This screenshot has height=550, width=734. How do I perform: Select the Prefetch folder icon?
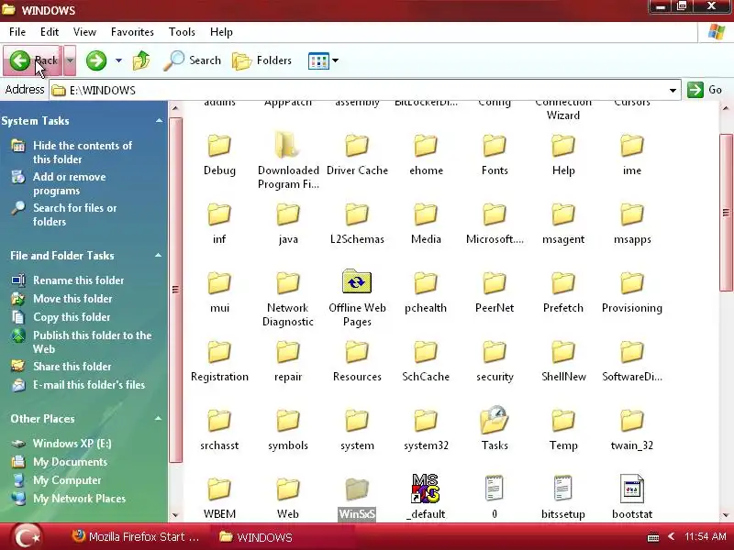click(563, 283)
